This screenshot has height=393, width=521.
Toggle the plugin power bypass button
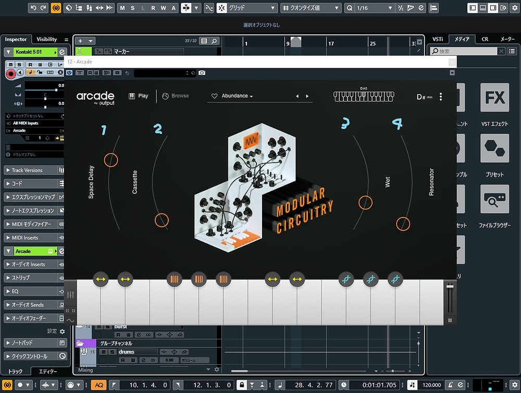point(69,72)
